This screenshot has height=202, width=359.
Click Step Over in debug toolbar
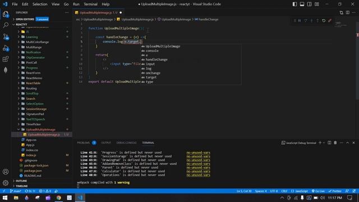pyautogui.click(x=305, y=21)
